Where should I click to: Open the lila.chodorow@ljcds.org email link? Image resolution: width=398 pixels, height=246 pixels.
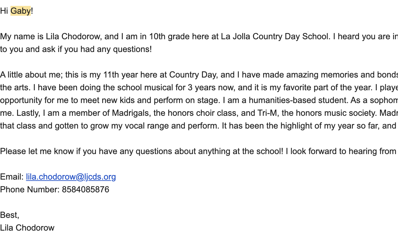coord(71,177)
